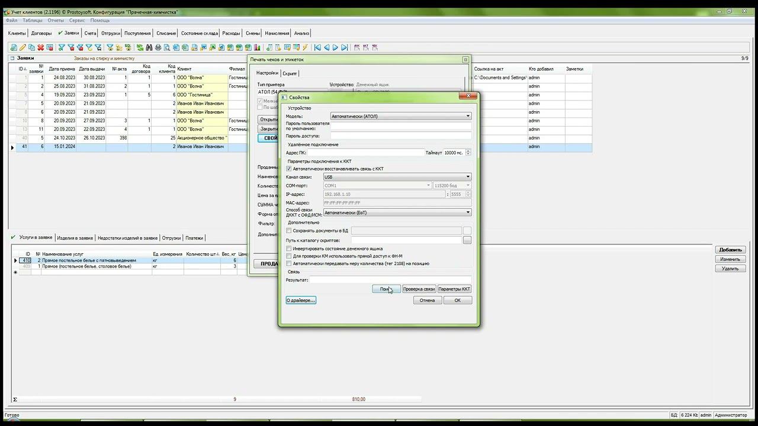This screenshot has height=426, width=758.
Task: Check Автоматически передавать меру количества option
Action: pos(289,263)
